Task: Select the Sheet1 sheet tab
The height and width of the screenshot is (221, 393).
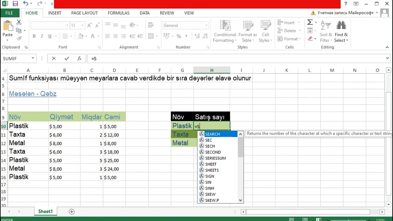Action: coord(45,211)
